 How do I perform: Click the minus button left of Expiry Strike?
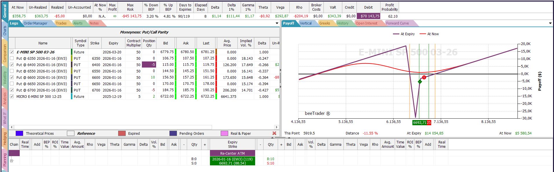184,144
